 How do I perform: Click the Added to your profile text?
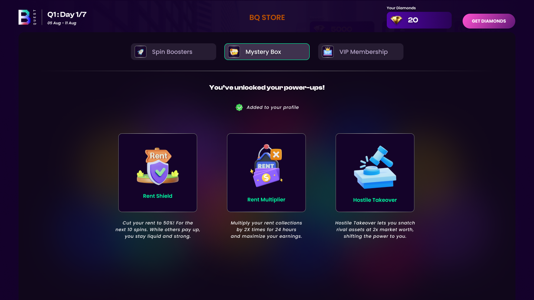(x=273, y=107)
